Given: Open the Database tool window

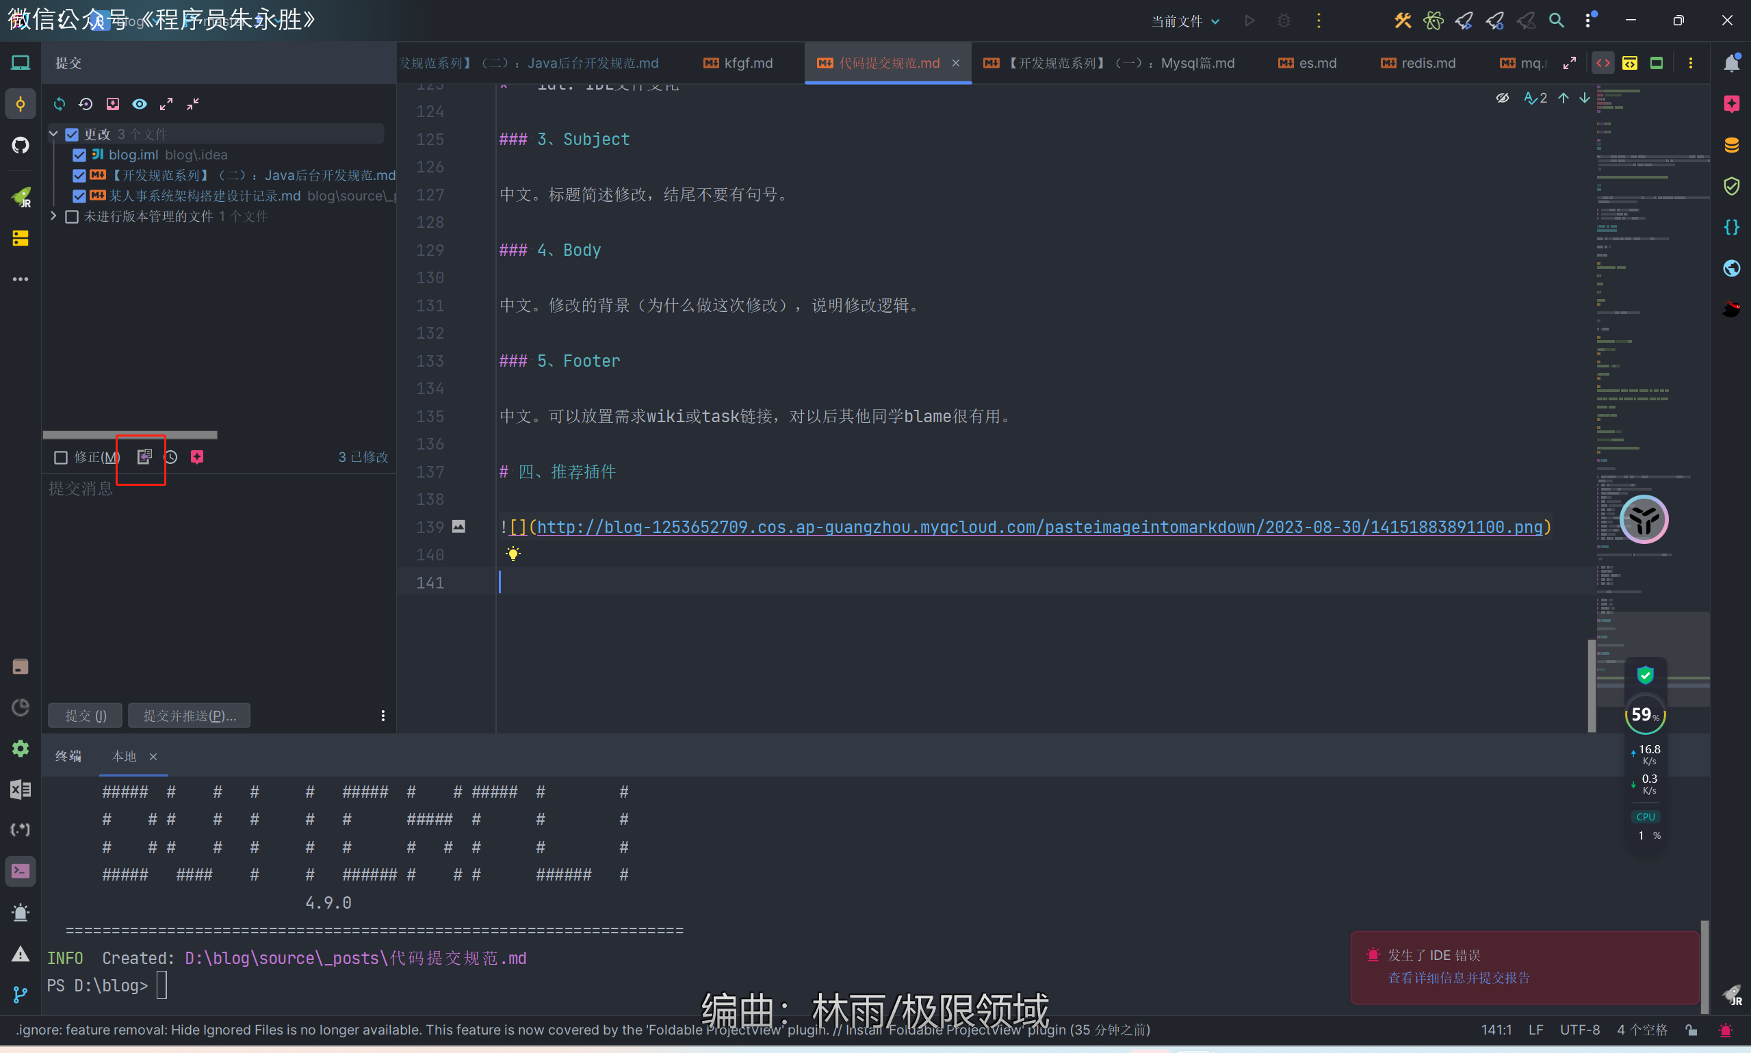Looking at the screenshot, I should coord(1732,146).
